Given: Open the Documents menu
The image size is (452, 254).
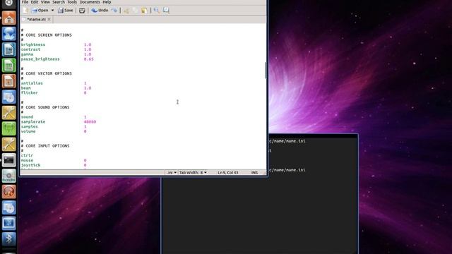Looking at the screenshot, I should [x=90, y=2].
